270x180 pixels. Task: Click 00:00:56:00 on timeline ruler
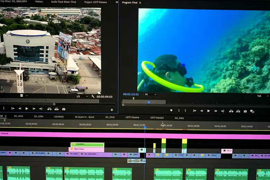coord(85,125)
